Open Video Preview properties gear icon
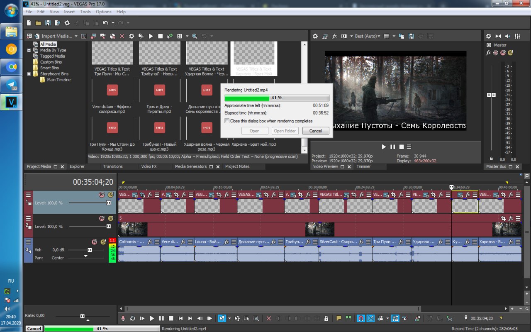This screenshot has height=332, width=531. coord(315,36)
